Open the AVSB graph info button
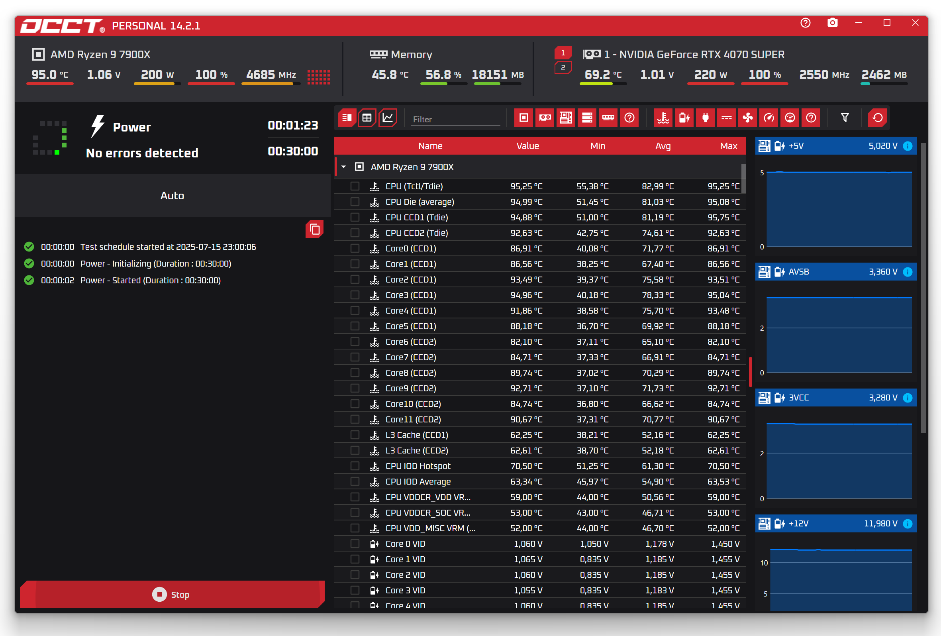Image resolution: width=941 pixels, height=636 pixels. point(908,272)
